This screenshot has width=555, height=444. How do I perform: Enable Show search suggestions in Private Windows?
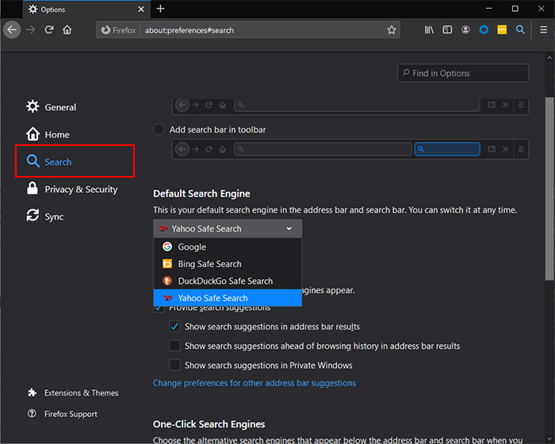[174, 365]
